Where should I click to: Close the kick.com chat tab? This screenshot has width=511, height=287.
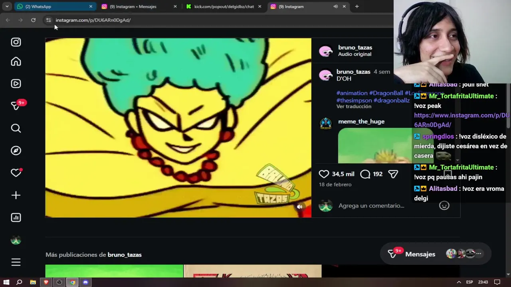pyautogui.click(x=260, y=6)
